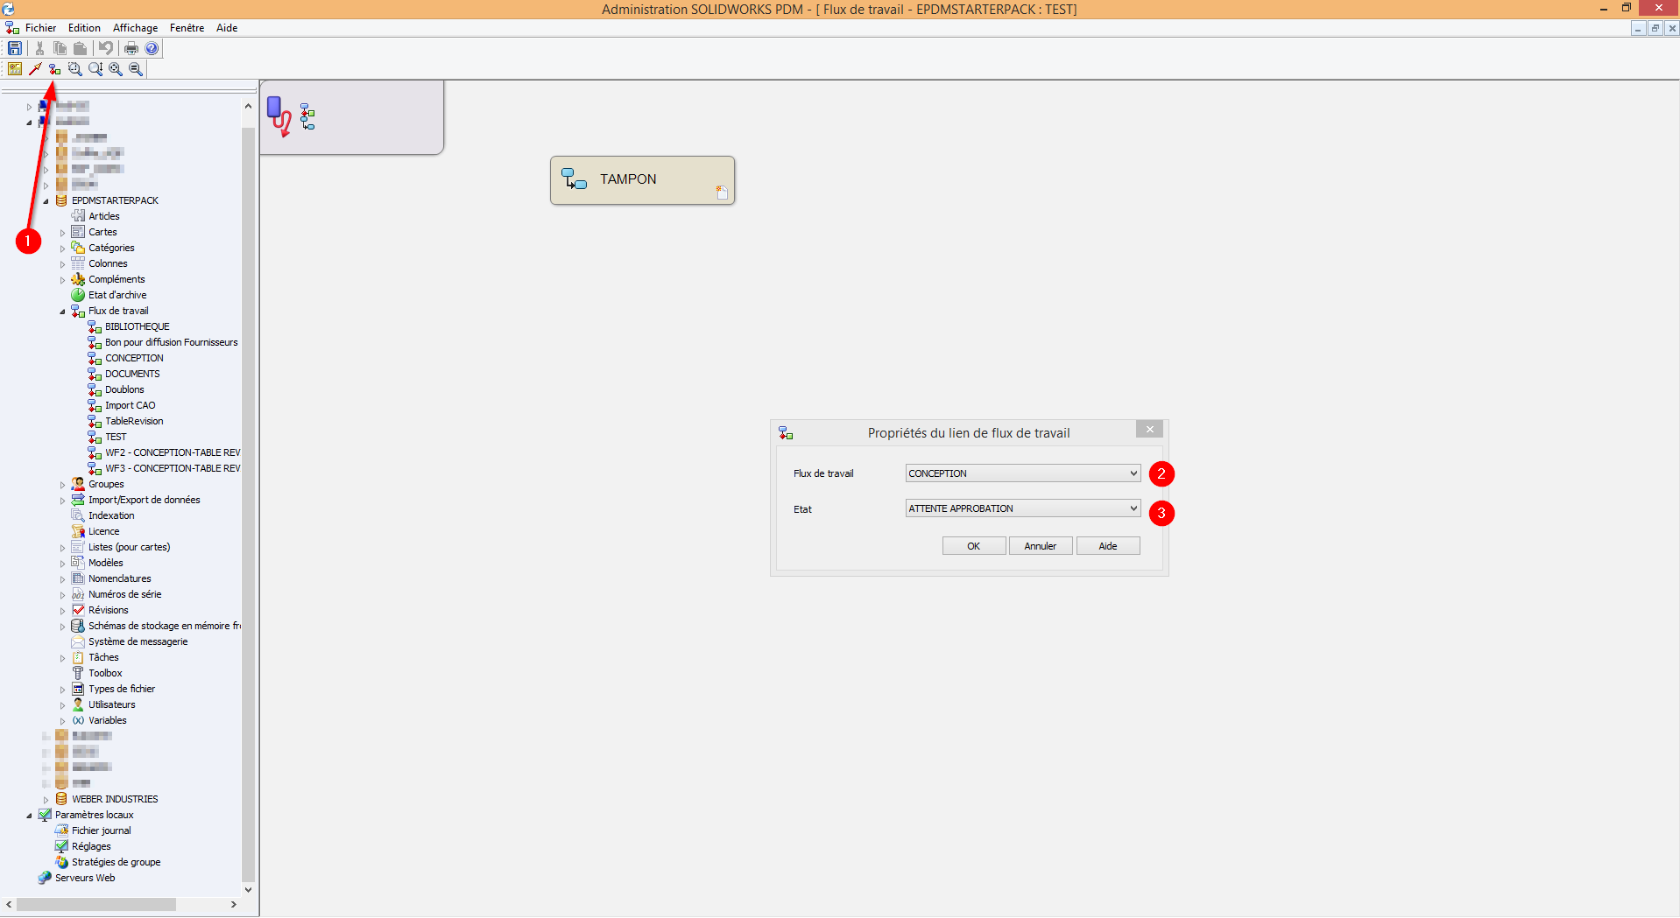Click the Indexation tree item
The width and height of the screenshot is (1680, 918).
coord(111,515)
